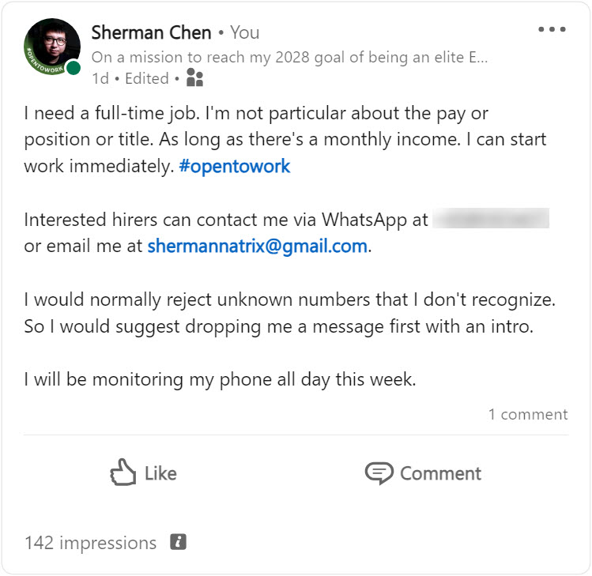
Task: Click the shermannatrix@gmail.com email link
Action: pyautogui.click(x=258, y=246)
